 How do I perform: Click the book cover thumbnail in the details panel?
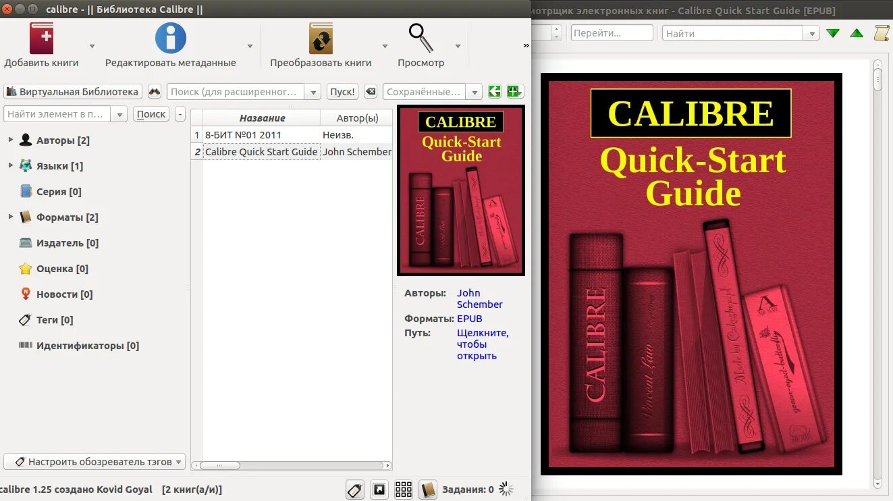pyautogui.click(x=461, y=190)
